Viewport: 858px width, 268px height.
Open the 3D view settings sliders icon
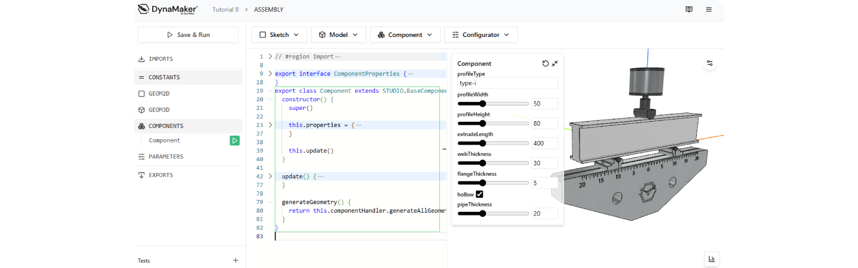click(709, 63)
